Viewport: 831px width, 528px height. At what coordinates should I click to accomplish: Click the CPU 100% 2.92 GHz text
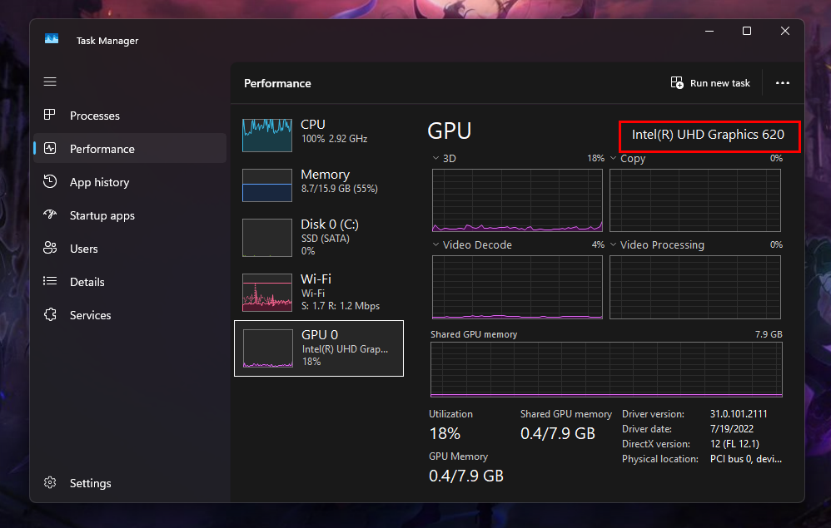(x=334, y=139)
